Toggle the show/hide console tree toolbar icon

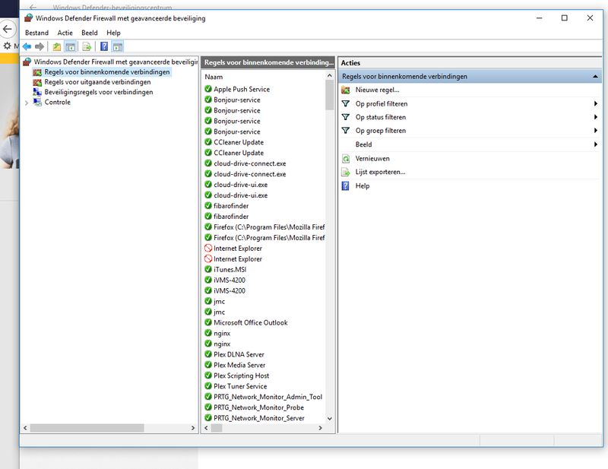(x=70, y=46)
